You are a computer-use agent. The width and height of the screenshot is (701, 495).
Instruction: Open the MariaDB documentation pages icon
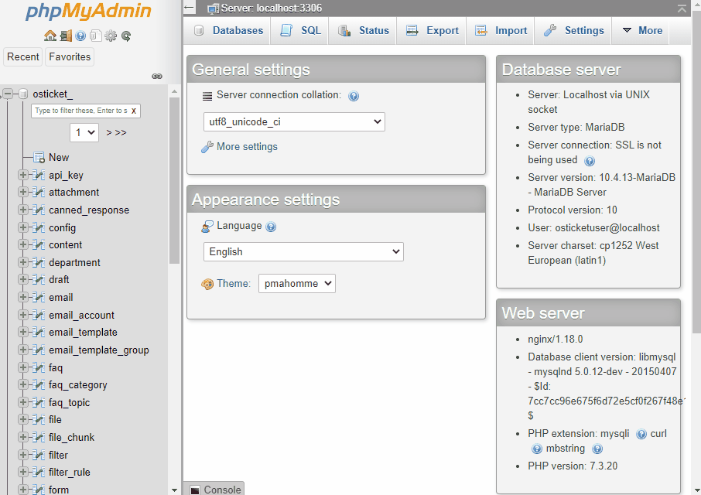point(95,36)
